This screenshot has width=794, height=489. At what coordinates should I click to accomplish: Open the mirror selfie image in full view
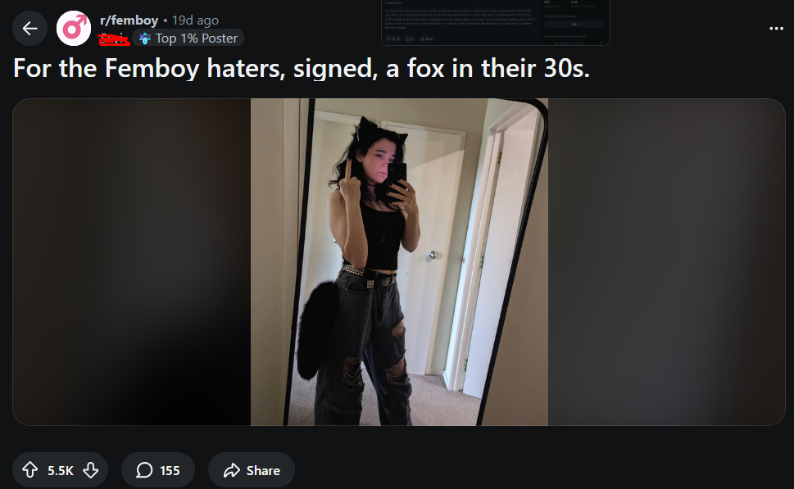coord(399,262)
